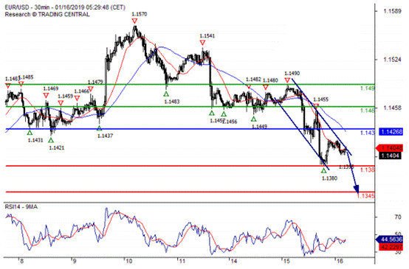Click the EUR/USD 30min chart title
Image resolution: width=409 pixels, height=269 pixels.
click(x=65, y=7)
